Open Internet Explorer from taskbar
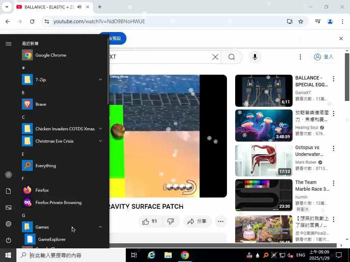 coord(151,255)
